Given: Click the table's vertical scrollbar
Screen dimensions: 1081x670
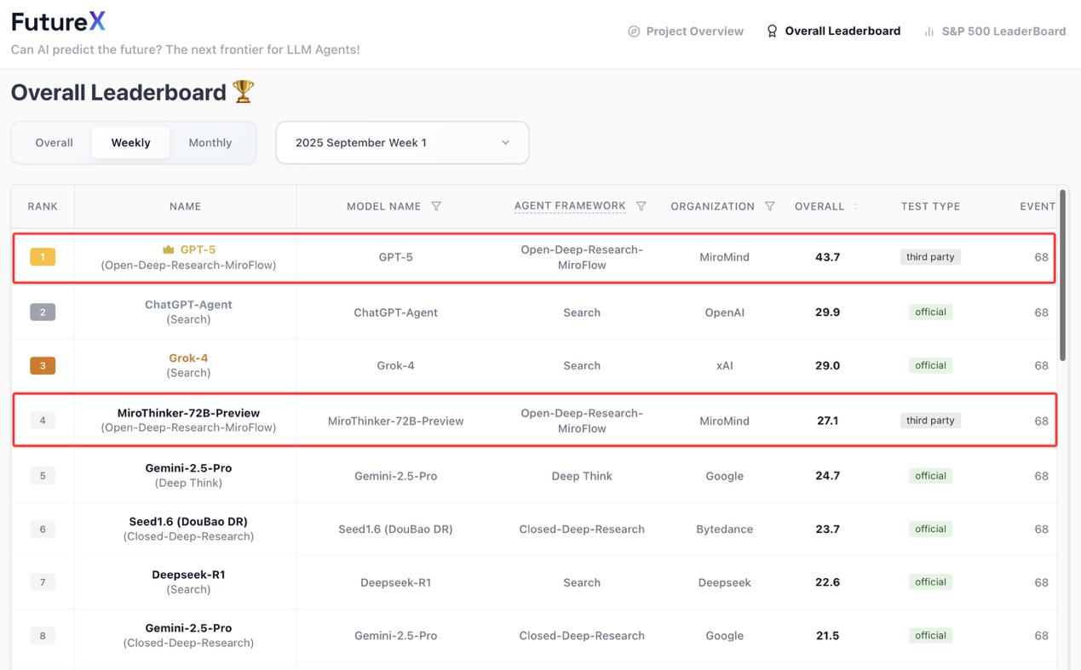Looking at the screenshot, I should coord(1062,272).
